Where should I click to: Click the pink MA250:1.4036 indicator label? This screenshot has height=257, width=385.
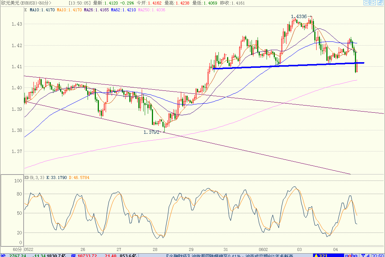click(x=152, y=10)
